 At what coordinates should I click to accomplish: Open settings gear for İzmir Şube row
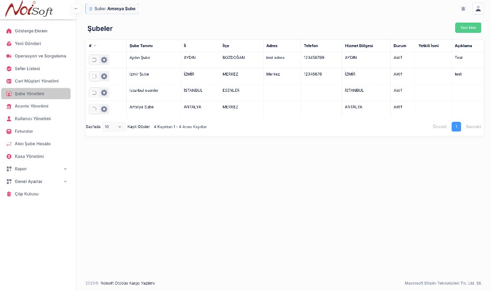click(x=104, y=76)
